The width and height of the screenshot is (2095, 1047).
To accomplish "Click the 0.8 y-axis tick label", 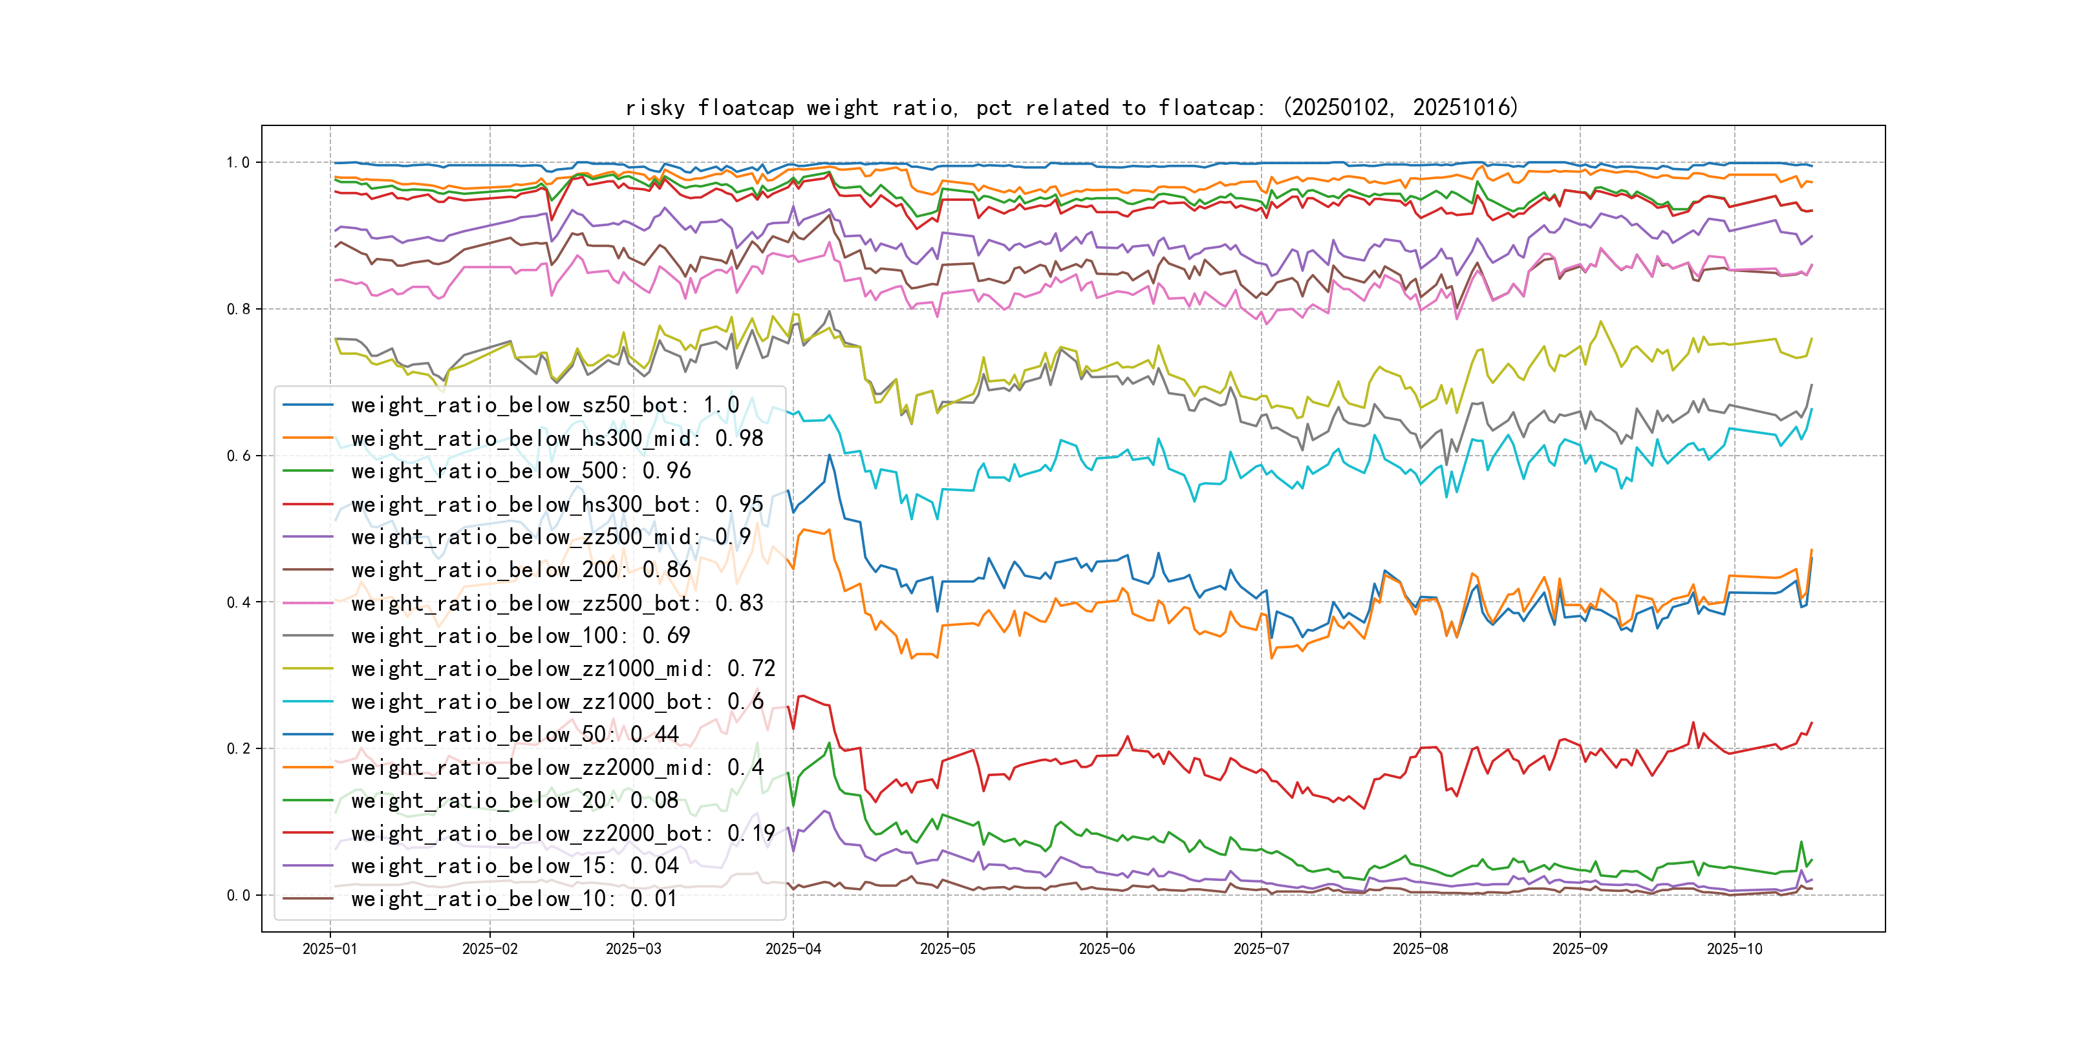I will (x=239, y=309).
